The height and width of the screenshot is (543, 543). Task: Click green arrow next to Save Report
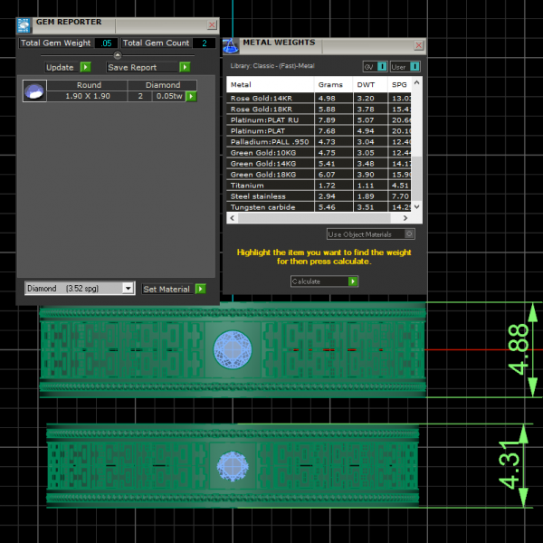(x=185, y=67)
